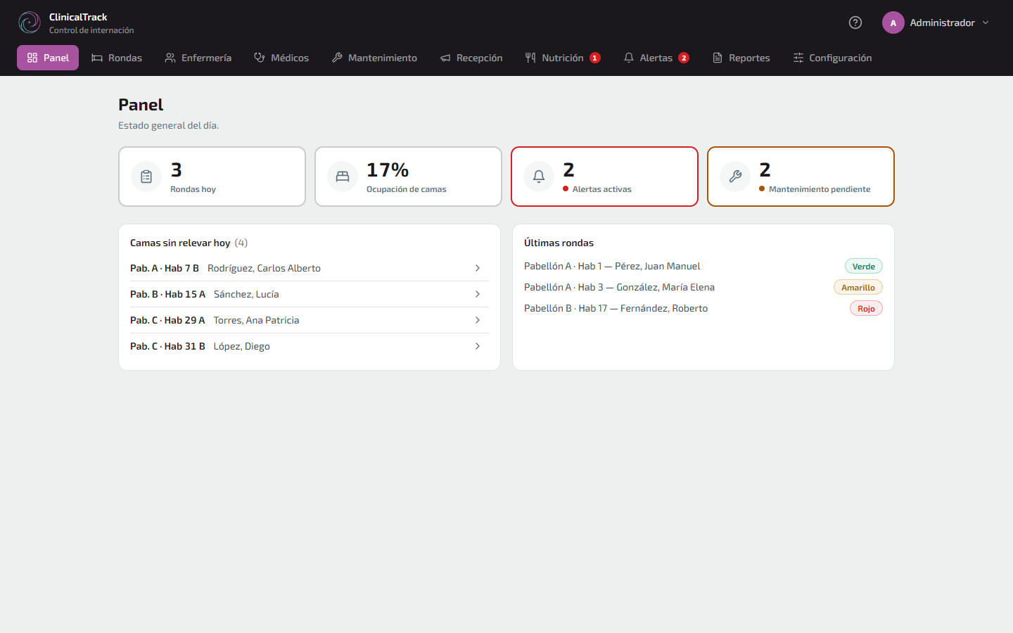The image size is (1013, 633).
Task: Click the stethoscope icon beside Médicos
Action: [260, 58]
